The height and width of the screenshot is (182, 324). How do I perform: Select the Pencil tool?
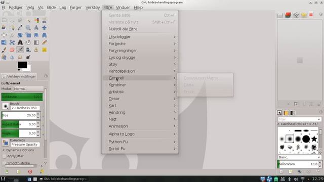pyautogui.click(x=44, y=42)
